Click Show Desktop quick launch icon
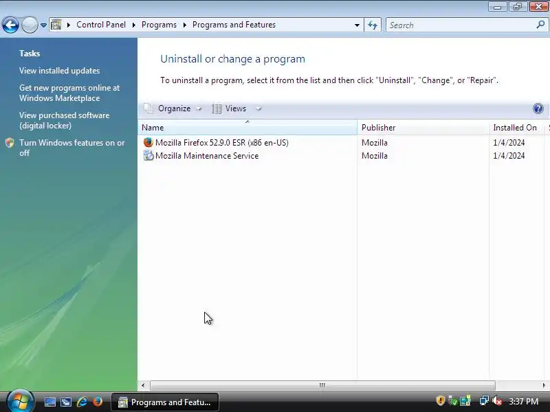 coord(49,402)
